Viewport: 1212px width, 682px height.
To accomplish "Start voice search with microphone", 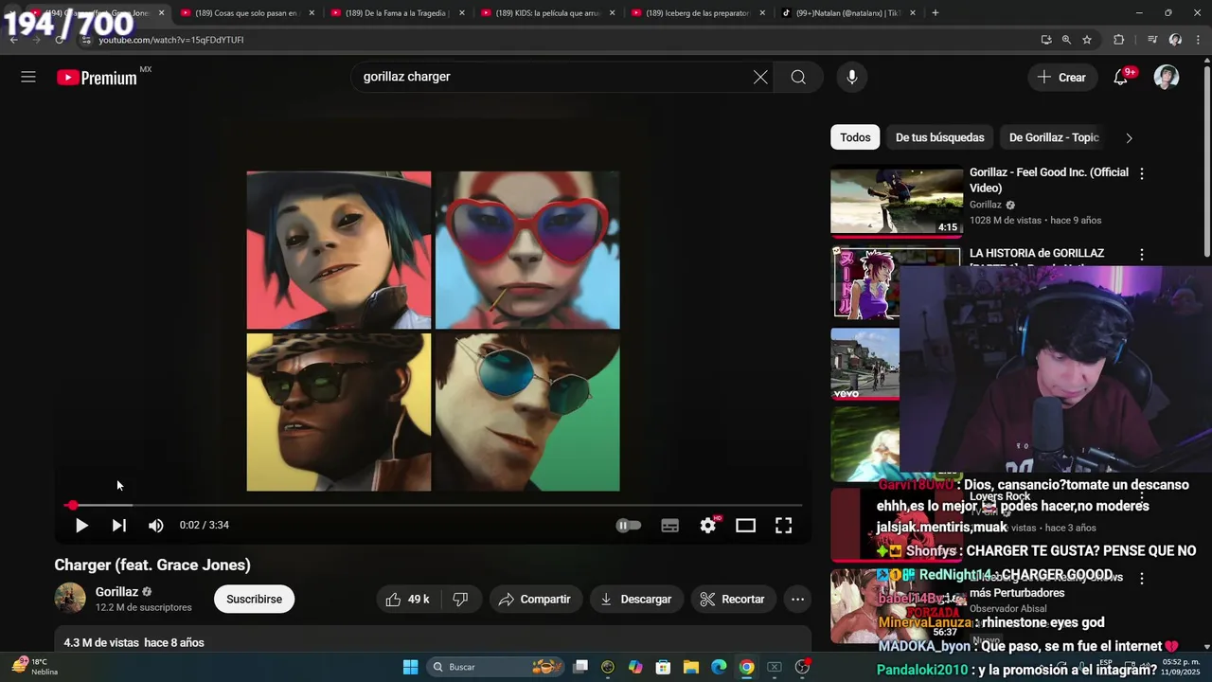I will click(x=852, y=77).
